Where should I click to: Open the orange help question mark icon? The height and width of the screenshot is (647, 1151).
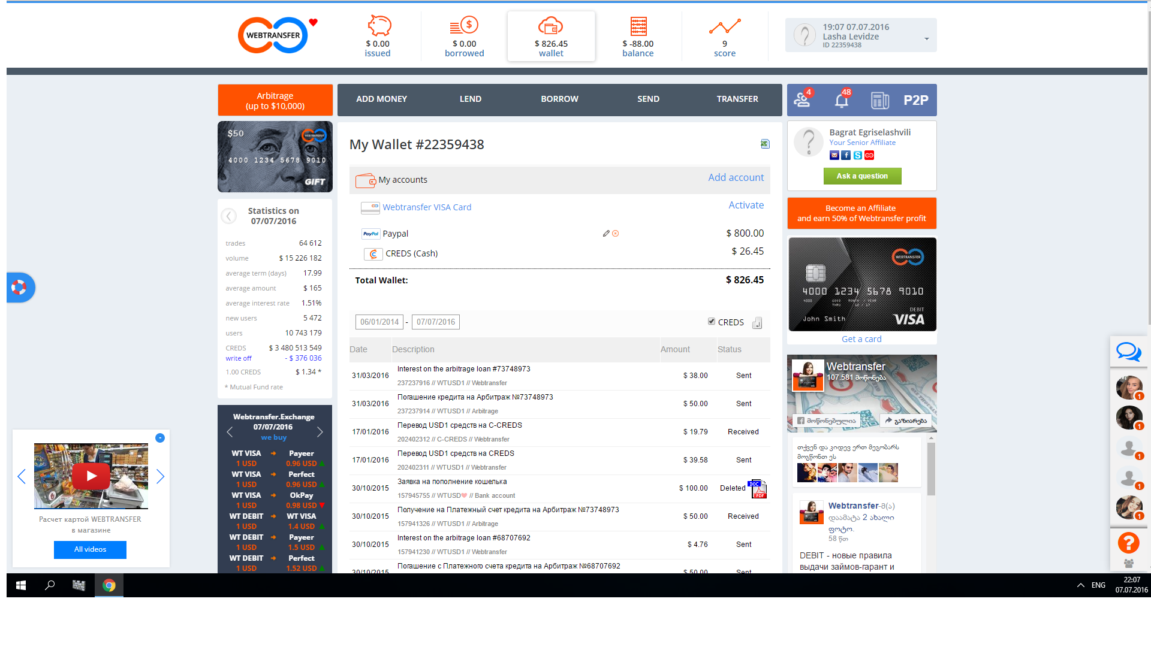coord(1128,543)
